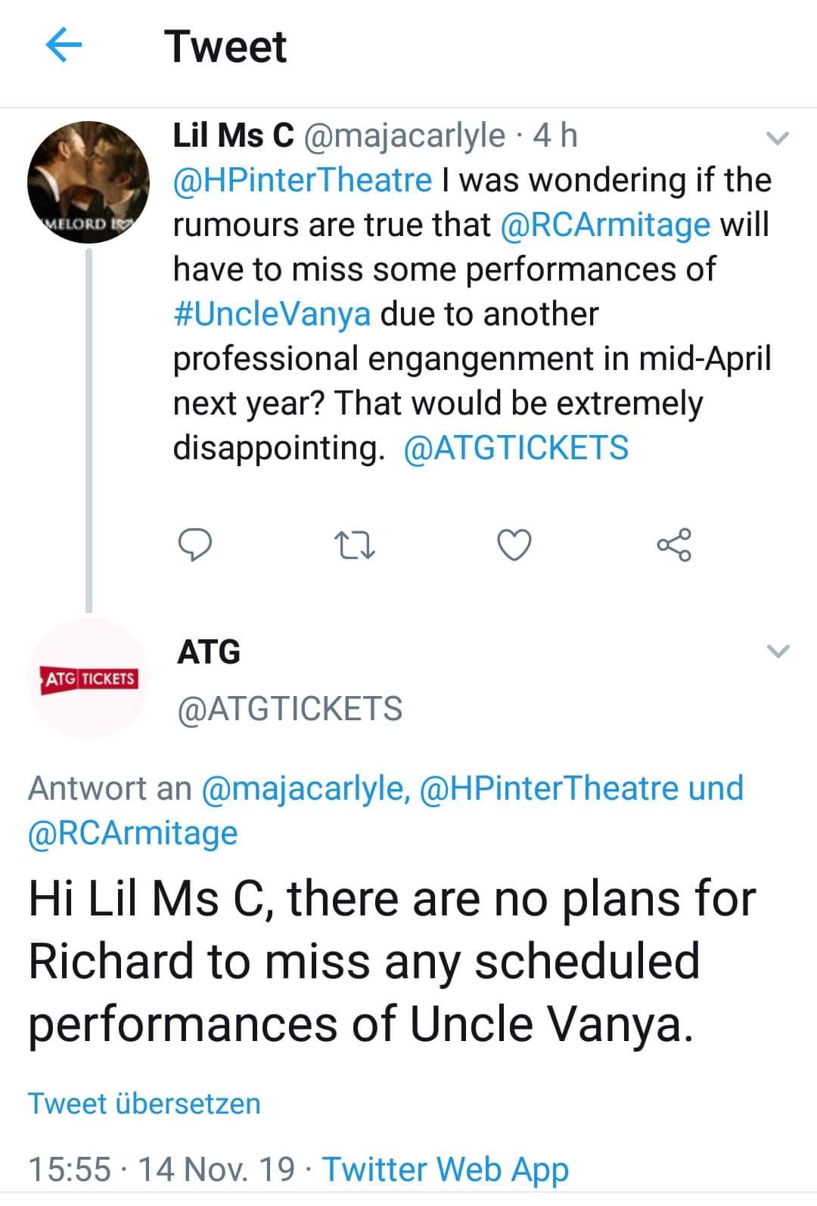Like the Lil Ms C tweet
817x1206 pixels.
point(514,545)
